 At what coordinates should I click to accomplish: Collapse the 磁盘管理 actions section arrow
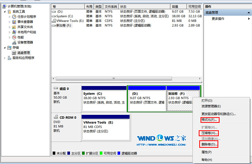(249, 13)
